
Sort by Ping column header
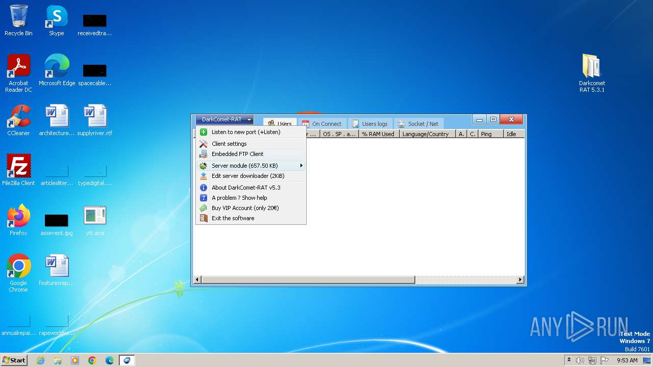[490, 134]
